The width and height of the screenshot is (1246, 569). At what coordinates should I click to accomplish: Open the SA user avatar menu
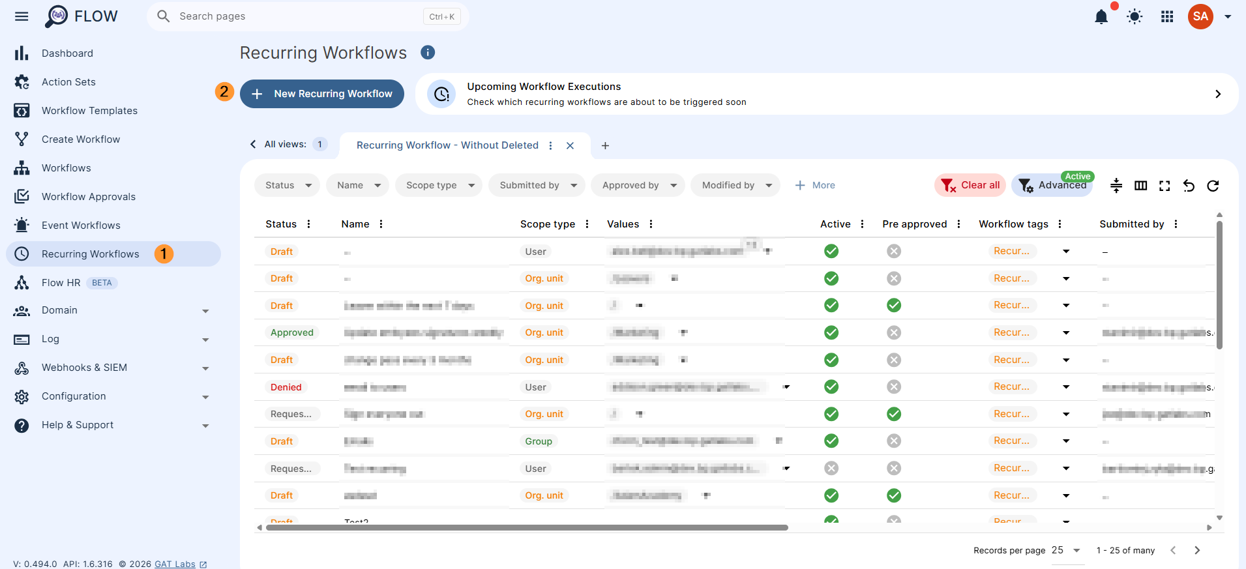1200,16
